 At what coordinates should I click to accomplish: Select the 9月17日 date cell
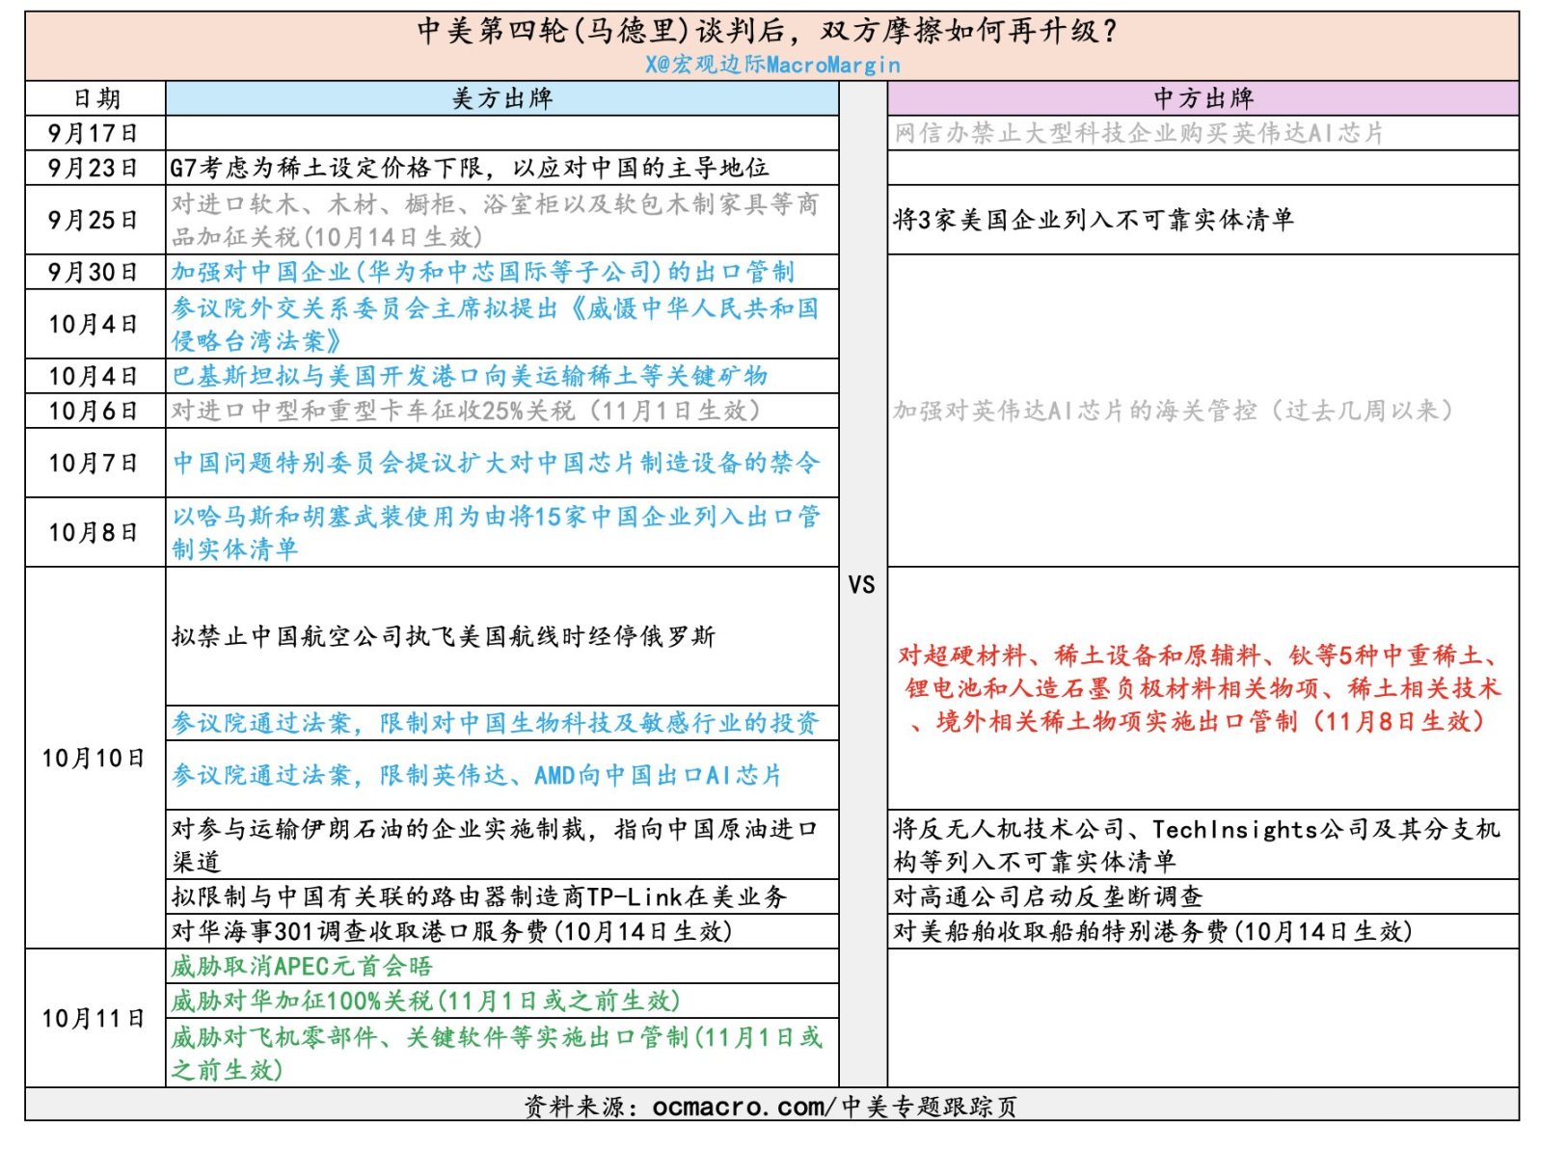[95, 133]
